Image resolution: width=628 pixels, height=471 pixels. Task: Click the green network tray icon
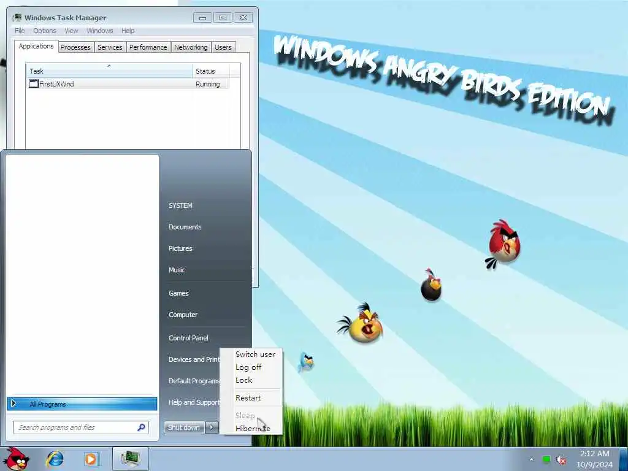pos(546,459)
